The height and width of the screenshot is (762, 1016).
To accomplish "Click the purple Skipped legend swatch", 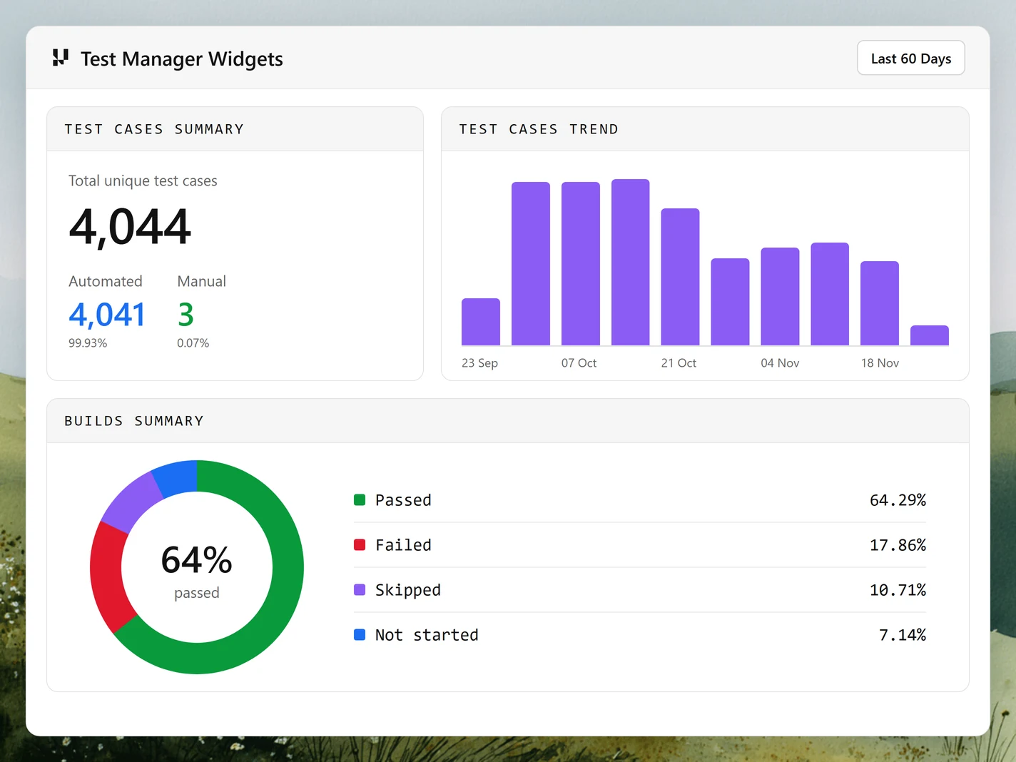I will [x=360, y=590].
